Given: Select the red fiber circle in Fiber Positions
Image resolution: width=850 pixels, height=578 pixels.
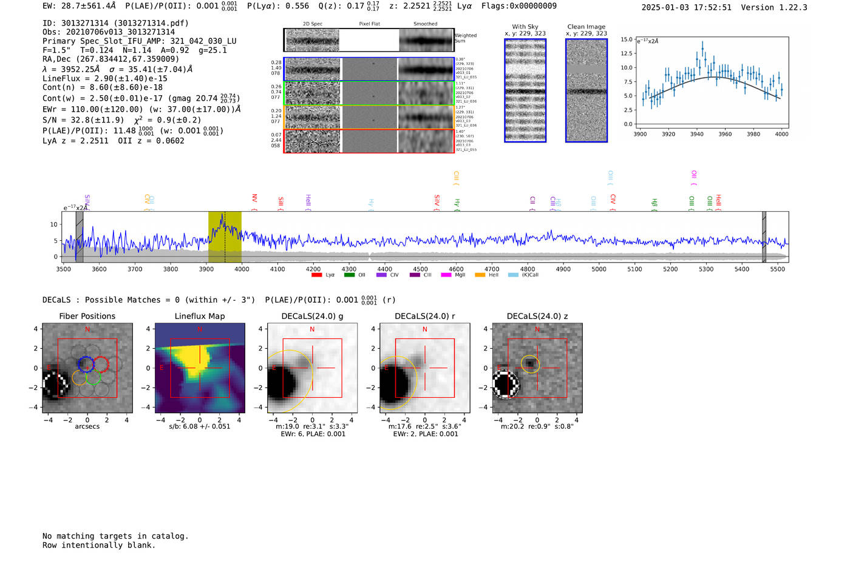Looking at the screenshot, I should (x=101, y=364).
